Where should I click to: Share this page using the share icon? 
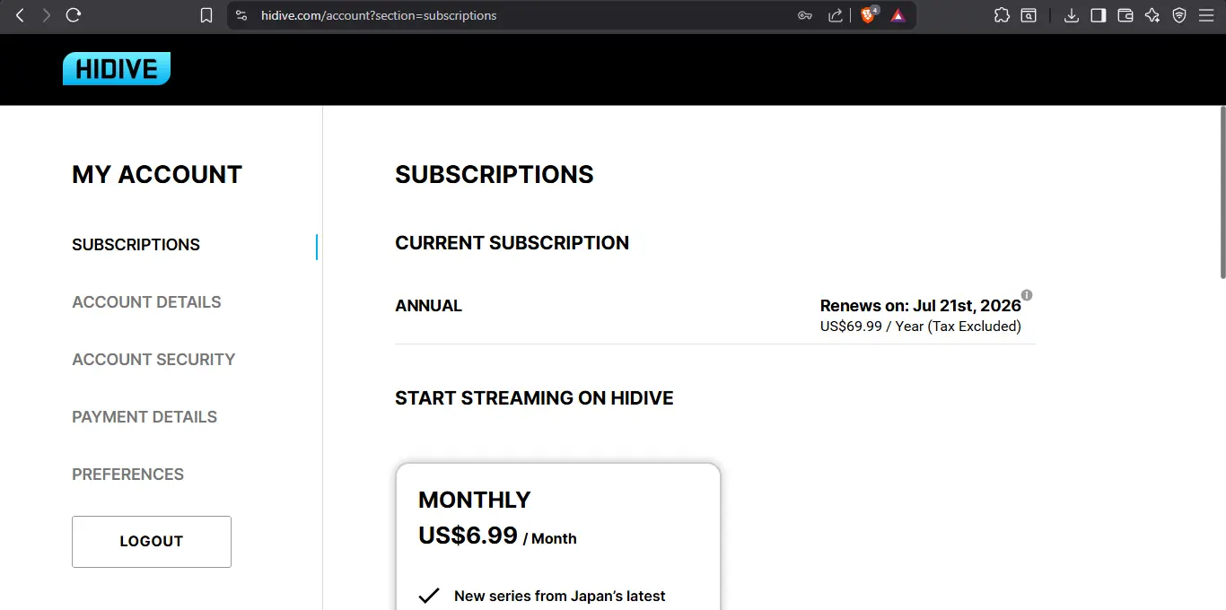point(836,15)
